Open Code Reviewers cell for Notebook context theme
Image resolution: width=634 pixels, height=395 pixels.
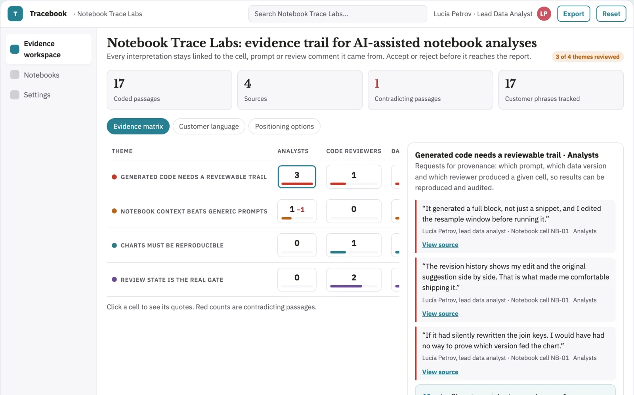[354, 211]
